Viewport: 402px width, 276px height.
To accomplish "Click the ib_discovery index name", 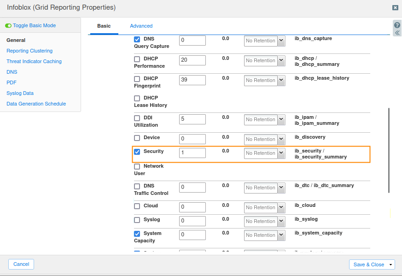I will 310,137.
